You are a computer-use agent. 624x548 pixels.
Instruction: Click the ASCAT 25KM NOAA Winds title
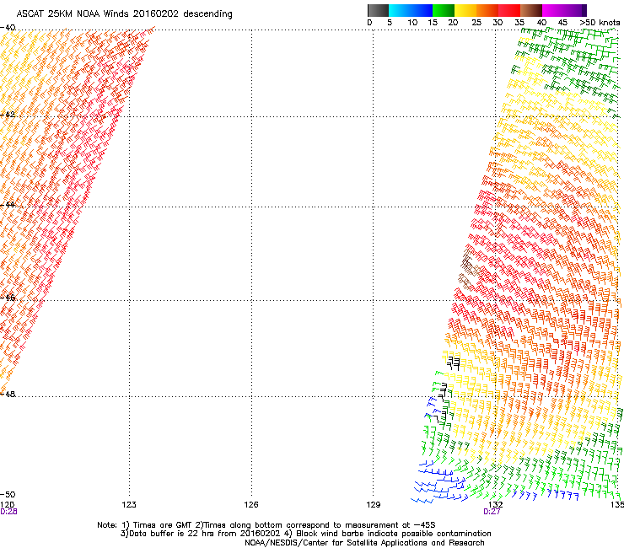(x=125, y=14)
